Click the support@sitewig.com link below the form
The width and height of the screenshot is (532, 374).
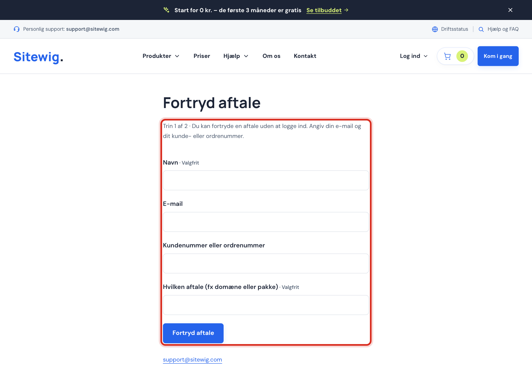(x=192, y=360)
